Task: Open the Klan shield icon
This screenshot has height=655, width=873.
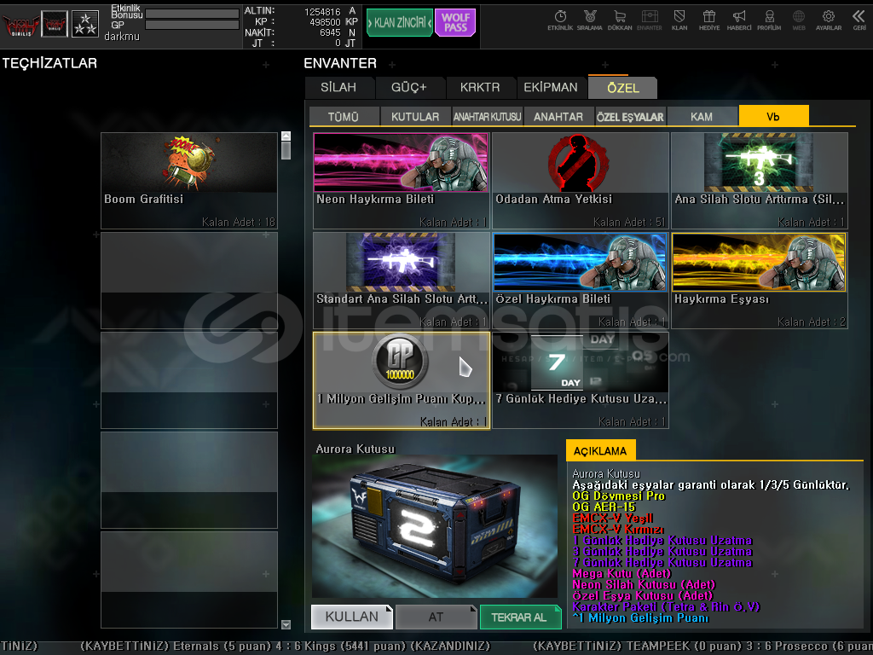Action: [679, 20]
